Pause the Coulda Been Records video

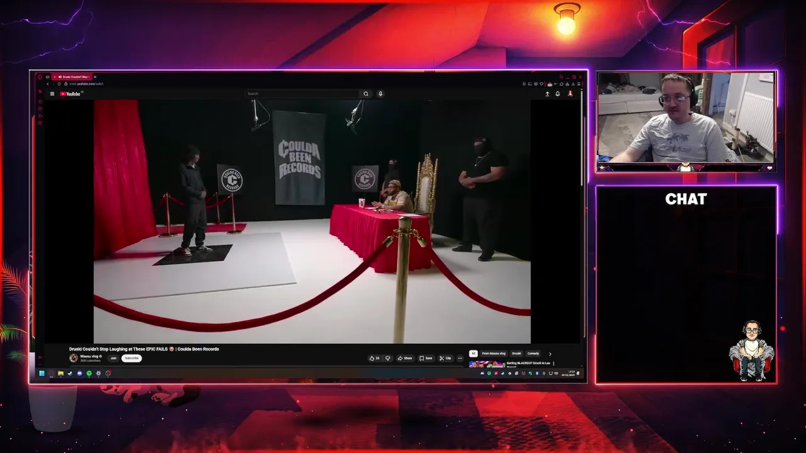tap(312, 221)
